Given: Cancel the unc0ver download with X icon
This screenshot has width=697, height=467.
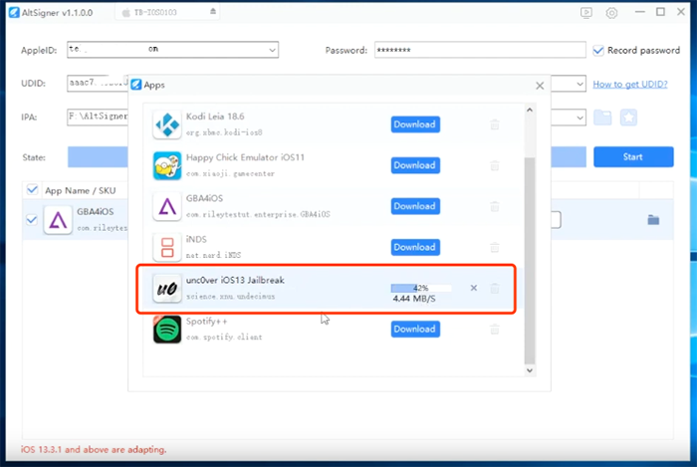Looking at the screenshot, I should (473, 289).
